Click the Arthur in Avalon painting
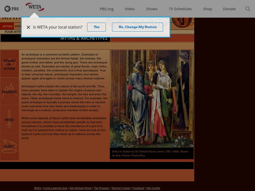This screenshot has height=191, width=255. (x=152, y=99)
